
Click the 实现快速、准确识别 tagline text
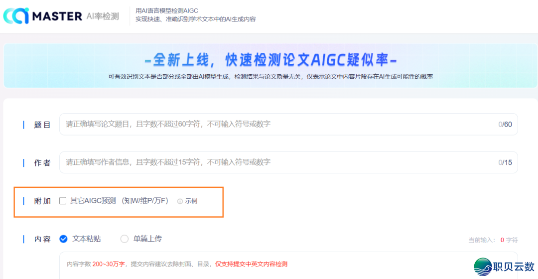click(196, 19)
